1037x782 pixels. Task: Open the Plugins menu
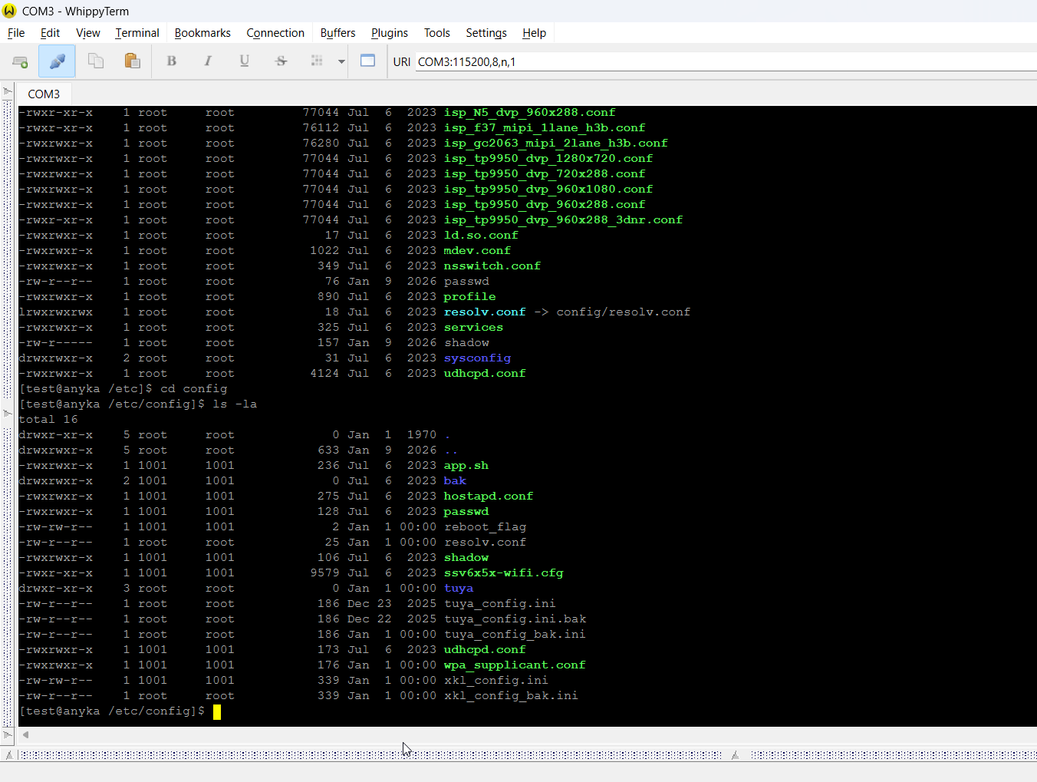(389, 33)
